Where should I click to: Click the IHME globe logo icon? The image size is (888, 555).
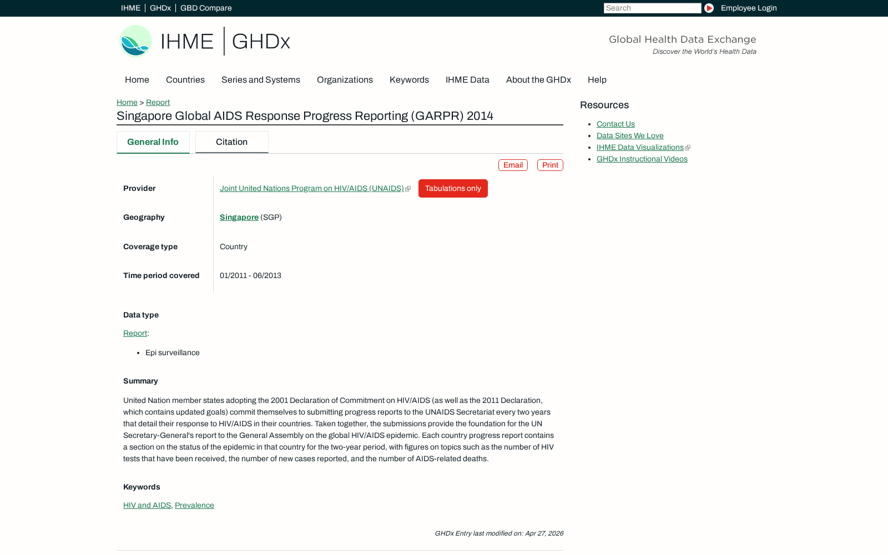tap(135, 41)
